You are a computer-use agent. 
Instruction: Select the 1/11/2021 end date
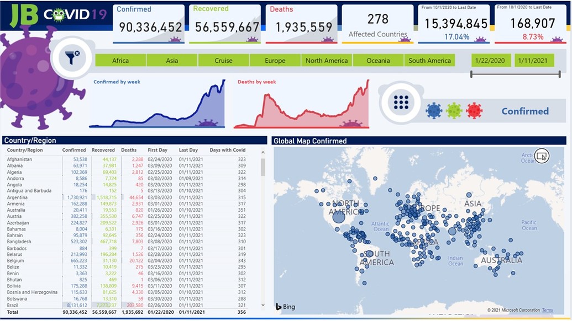[534, 61]
